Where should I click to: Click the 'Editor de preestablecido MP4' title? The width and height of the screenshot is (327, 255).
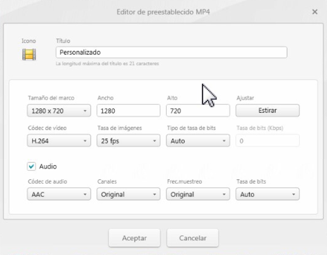point(163,12)
